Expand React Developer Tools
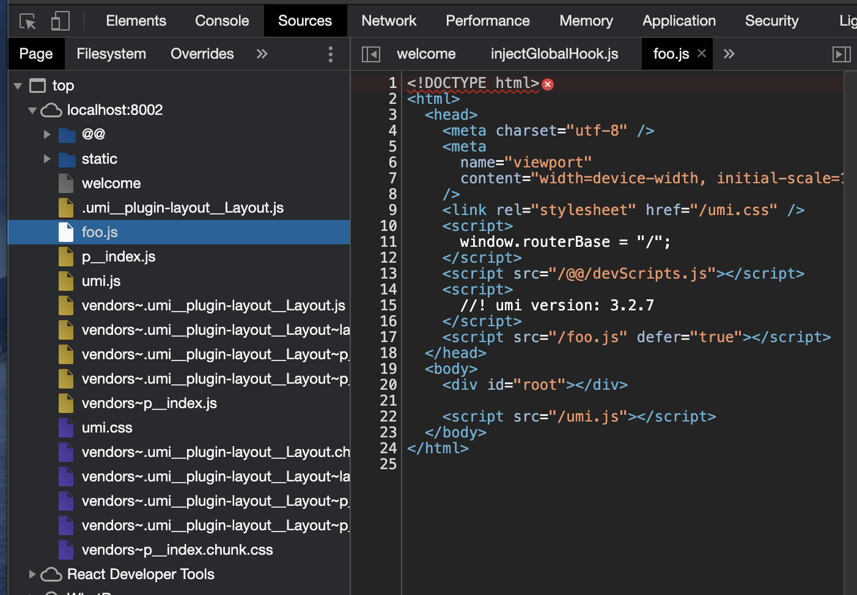The height and width of the screenshot is (595, 857). pos(32,574)
